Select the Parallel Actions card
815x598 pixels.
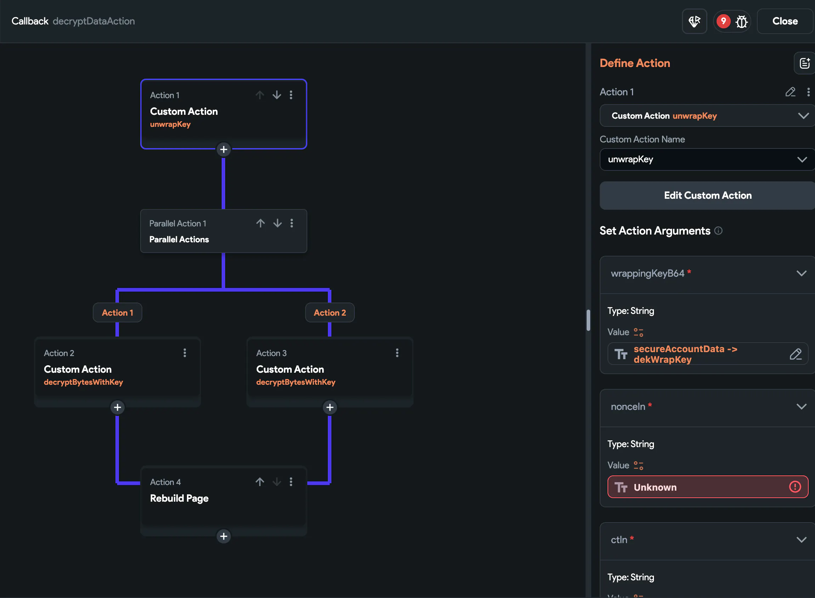point(223,231)
